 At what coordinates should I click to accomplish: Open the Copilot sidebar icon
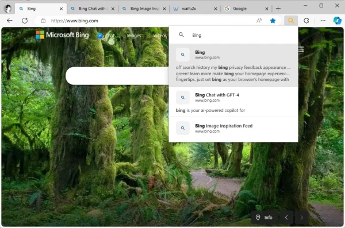point(337,21)
